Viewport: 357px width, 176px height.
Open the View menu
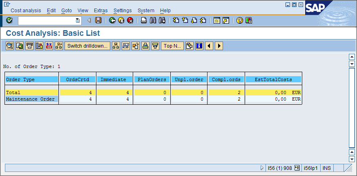point(83,11)
